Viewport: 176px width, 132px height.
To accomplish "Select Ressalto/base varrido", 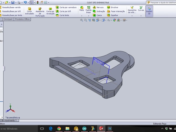I will [10, 7].
